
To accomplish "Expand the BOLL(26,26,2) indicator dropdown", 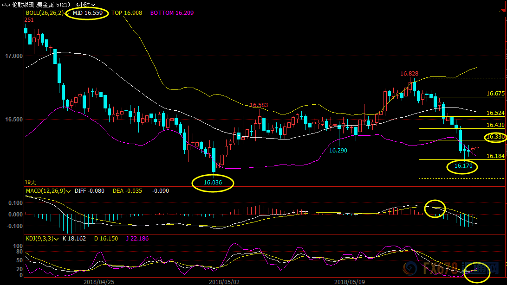I will click(x=68, y=13).
